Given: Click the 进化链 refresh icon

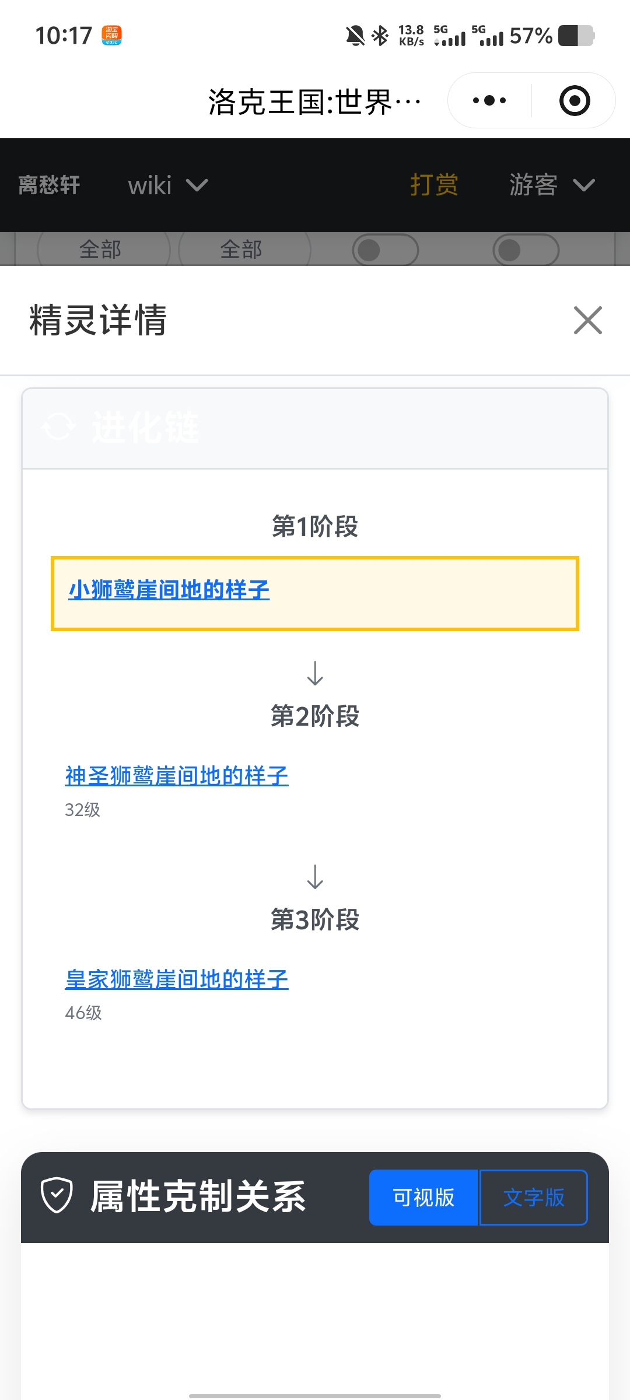Looking at the screenshot, I should (x=58, y=427).
